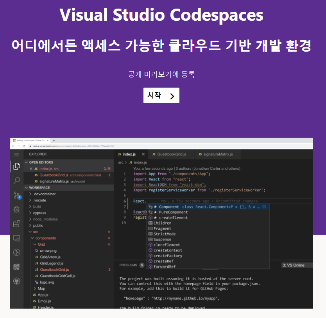The height and width of the screenshot is (318, 326).
Task: Open the GitLens icon in activity bar
Action: [17, 253]
